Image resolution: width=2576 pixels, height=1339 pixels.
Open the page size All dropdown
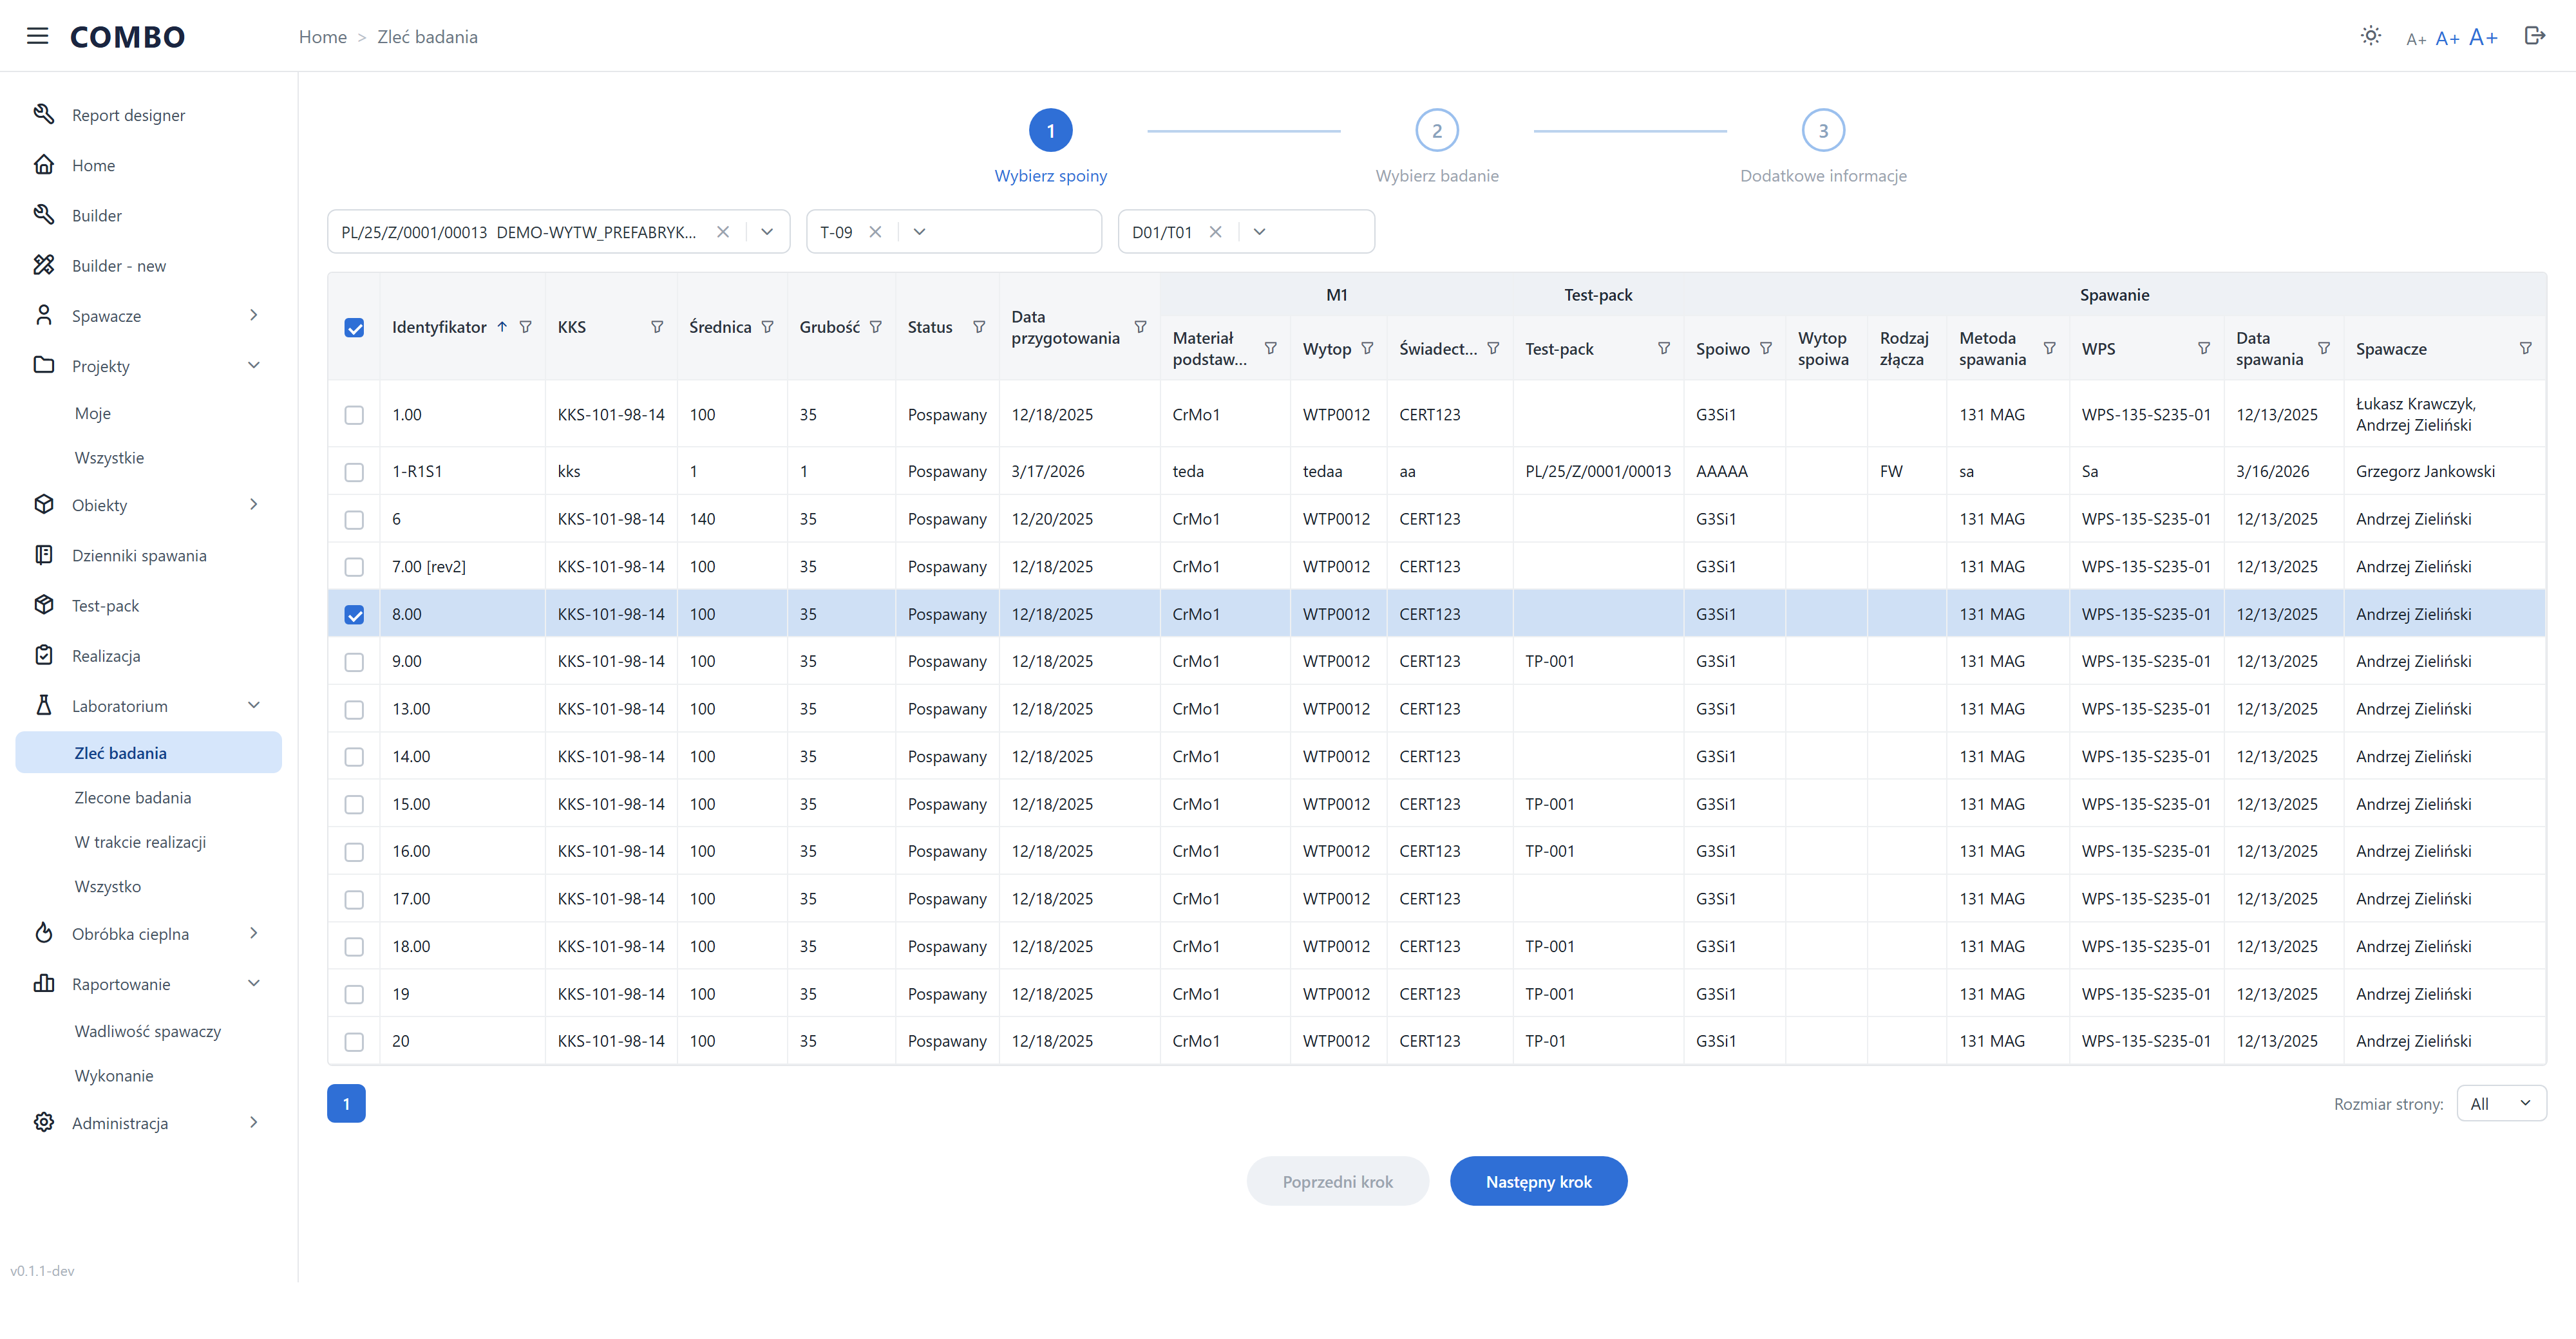click(x=2501, y=1103)
